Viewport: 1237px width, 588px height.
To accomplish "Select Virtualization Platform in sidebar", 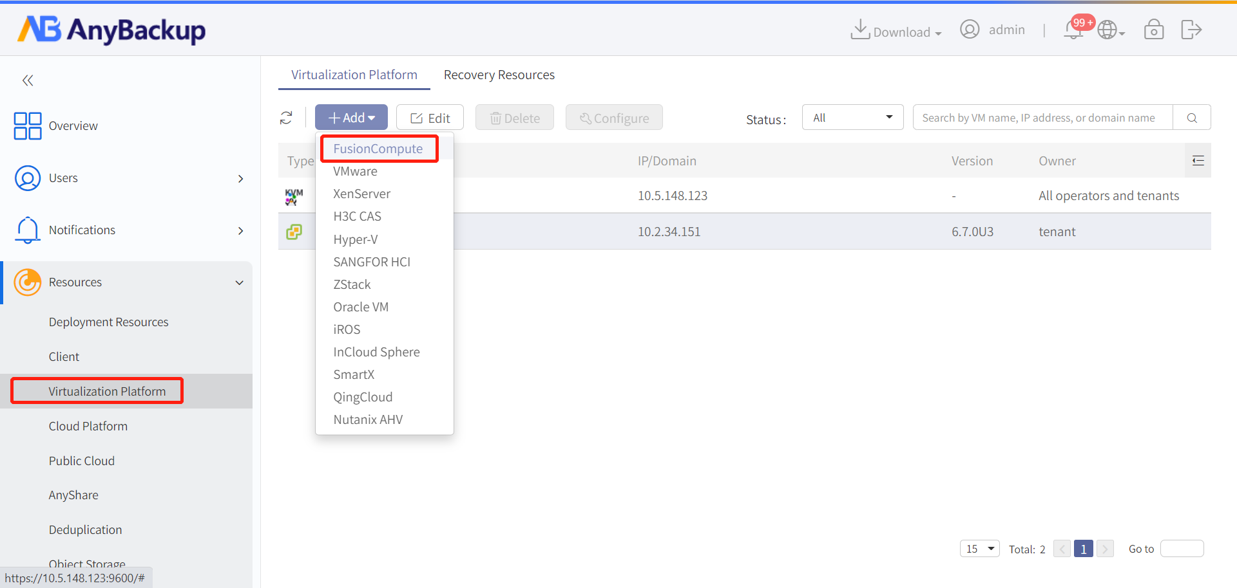I will tap(107, 391).
